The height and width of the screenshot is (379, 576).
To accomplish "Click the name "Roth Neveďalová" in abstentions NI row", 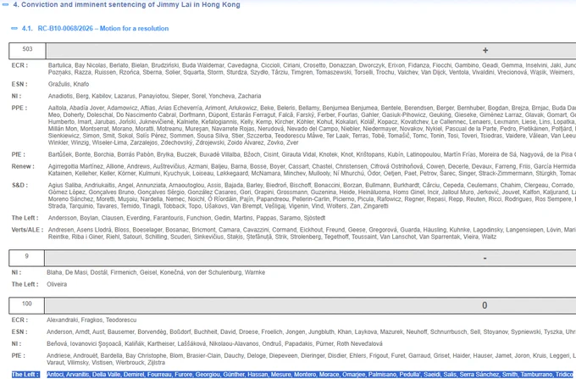I will (359, 343).
